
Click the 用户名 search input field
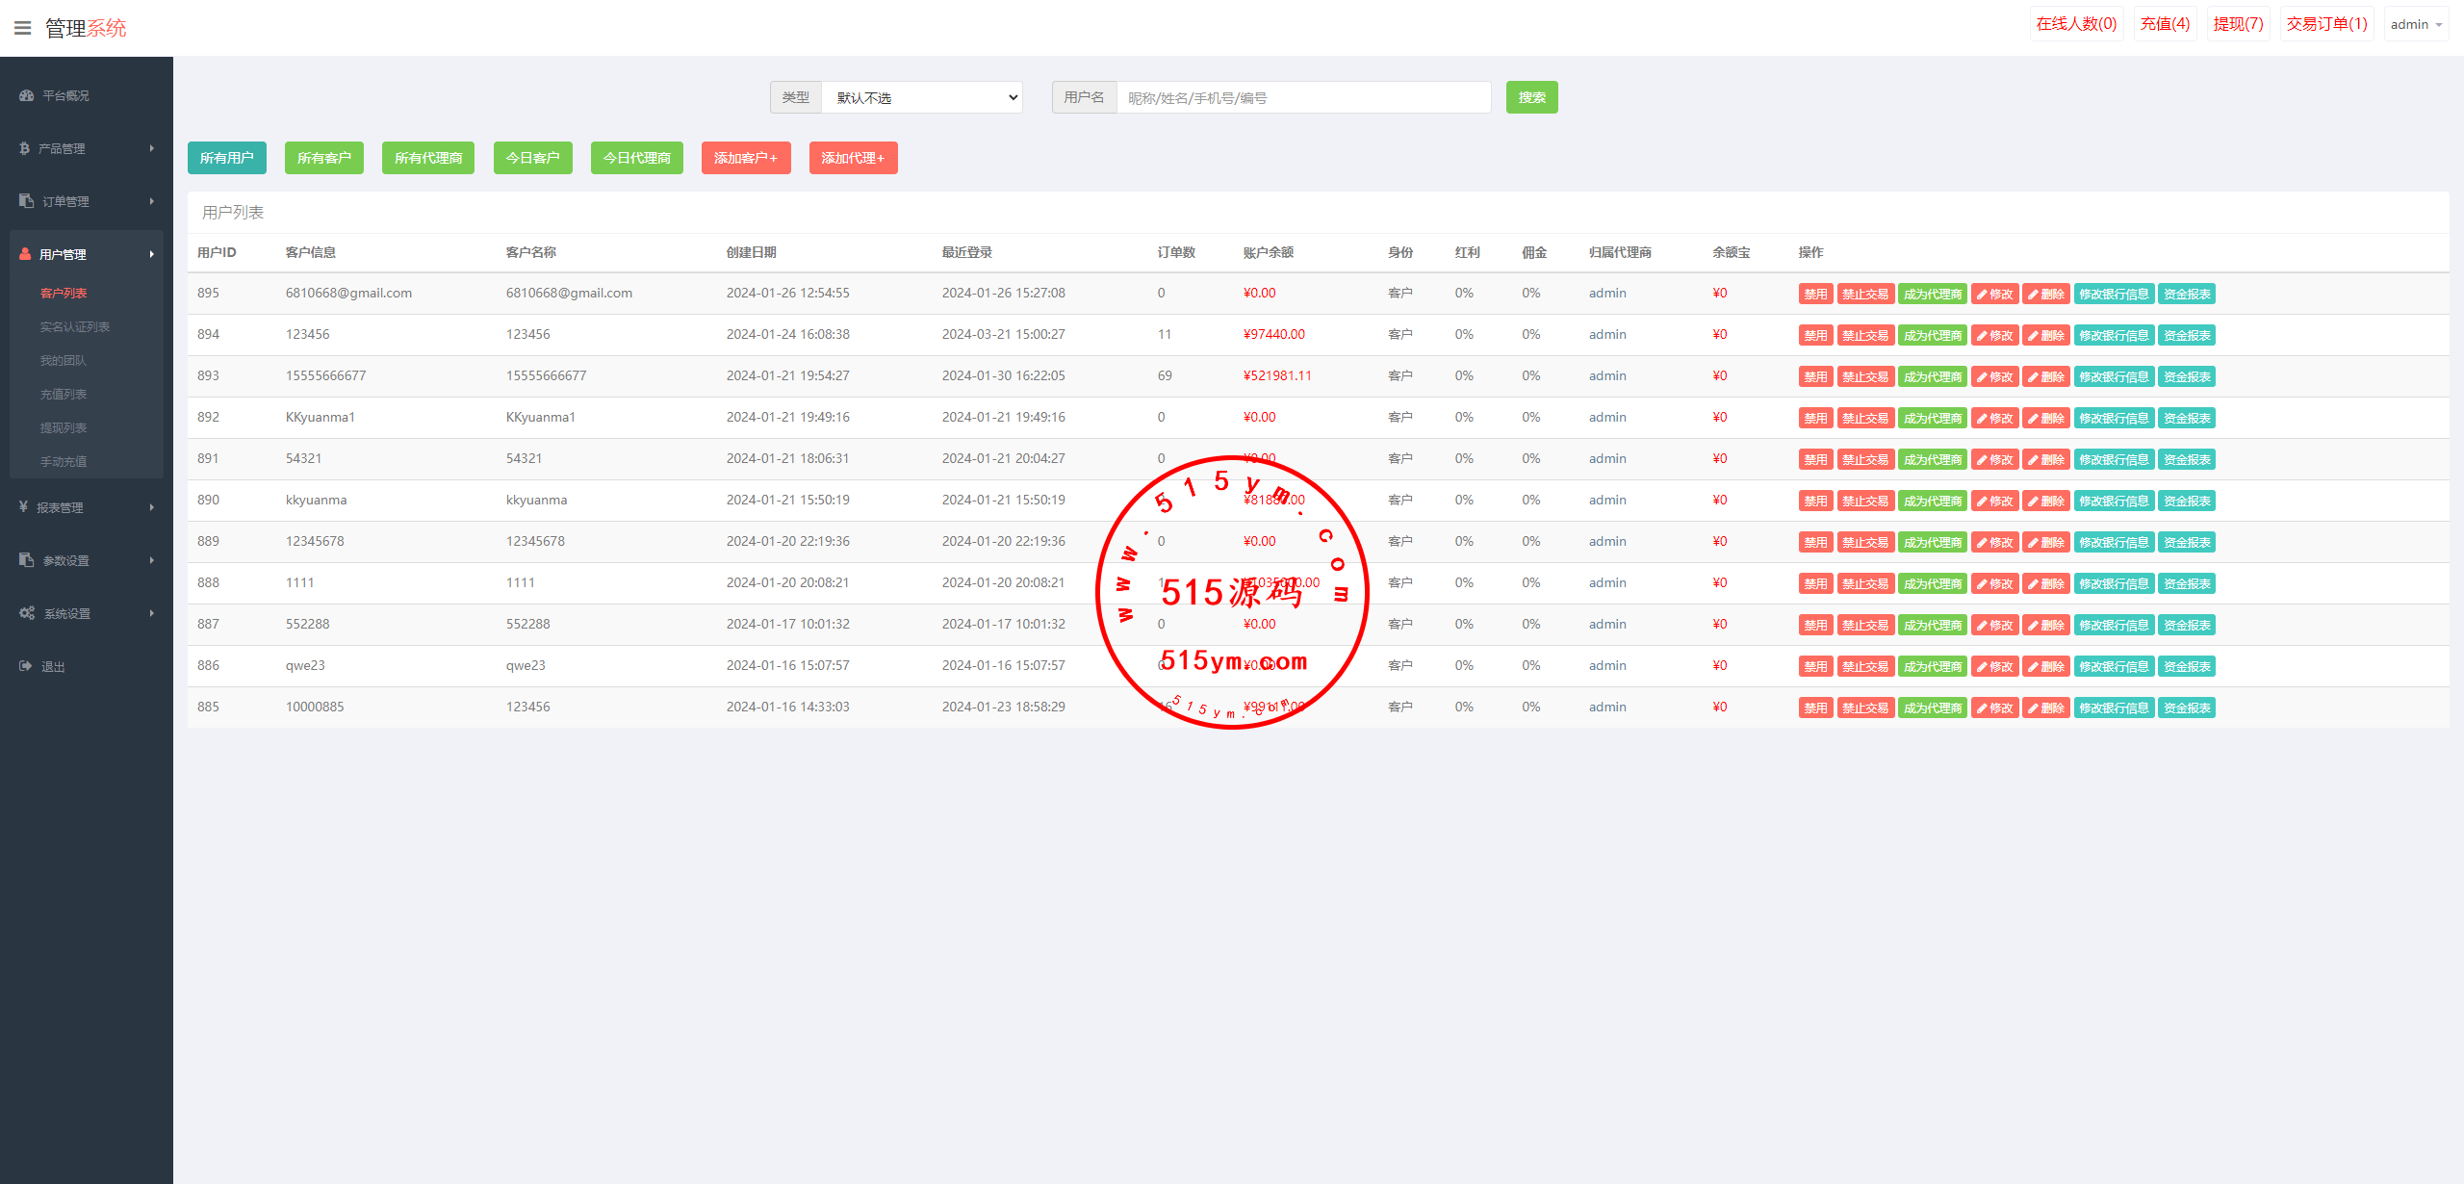[x=1303, y=97]
